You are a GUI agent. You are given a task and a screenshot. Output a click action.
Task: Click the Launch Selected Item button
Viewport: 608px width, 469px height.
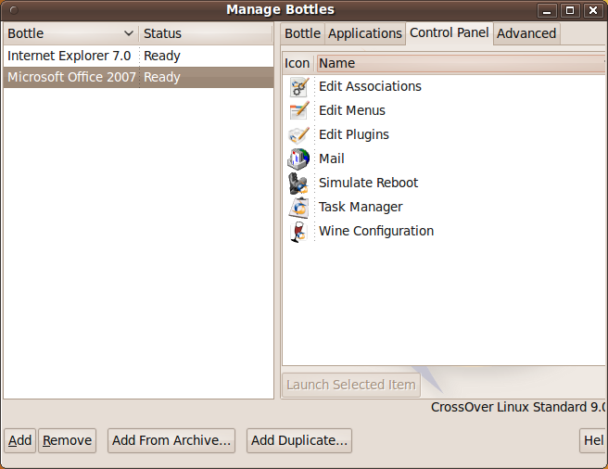351,385
